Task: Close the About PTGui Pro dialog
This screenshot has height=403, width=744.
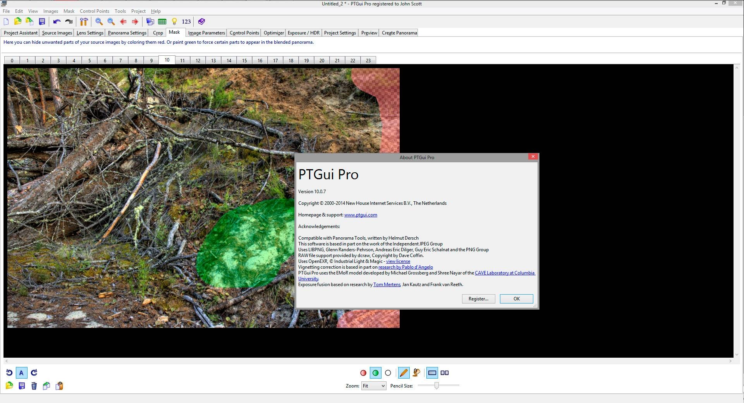Action: pyautogui.click(x=533, y=157)
